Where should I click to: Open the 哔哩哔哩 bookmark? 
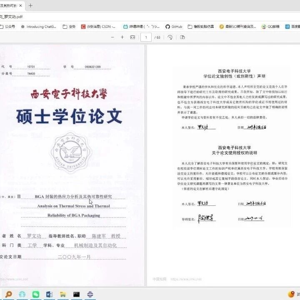141,27
